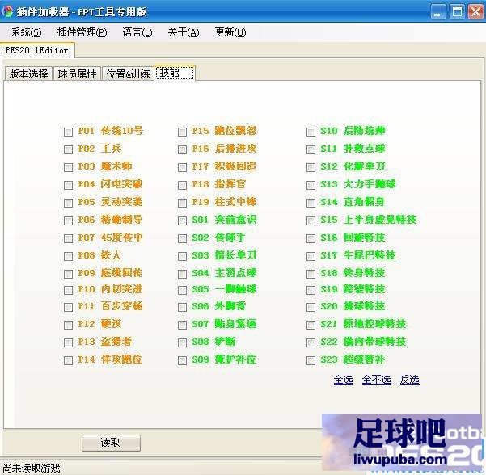Toggle P16 后插进攻 checkbox
The height and width of the screenshot is (475, 486).
[x=182, y=150]
